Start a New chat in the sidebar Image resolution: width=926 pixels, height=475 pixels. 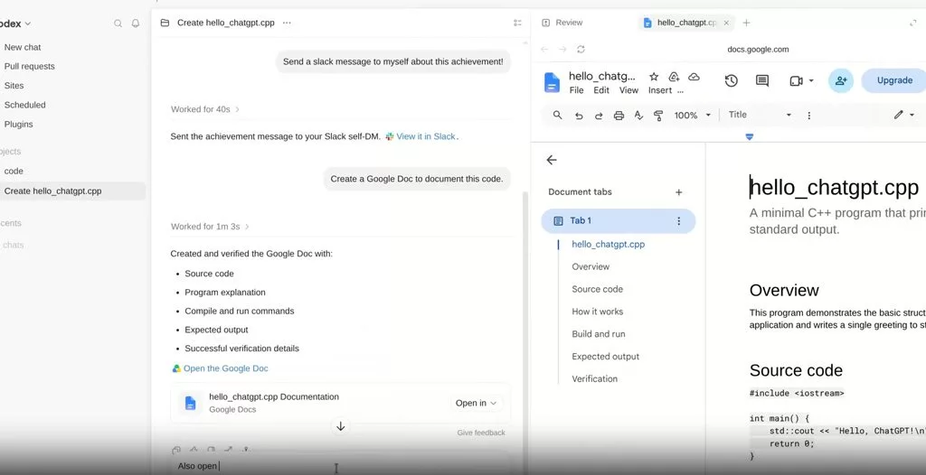coord(23,47)
